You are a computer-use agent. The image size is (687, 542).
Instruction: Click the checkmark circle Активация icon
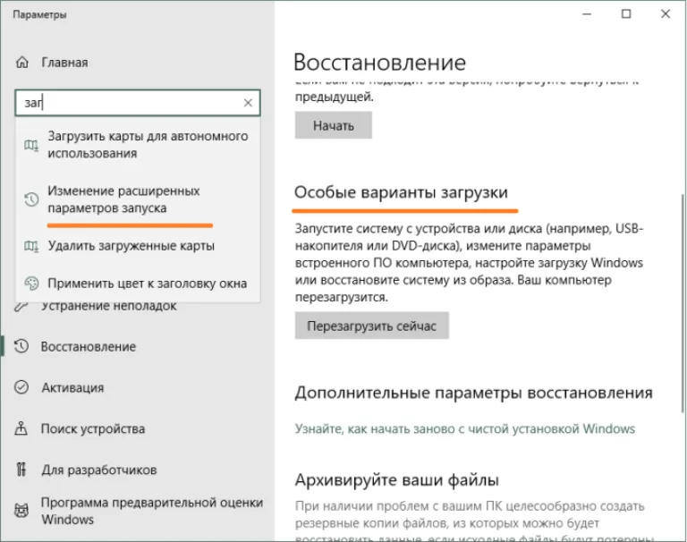(x=21, y=387)
